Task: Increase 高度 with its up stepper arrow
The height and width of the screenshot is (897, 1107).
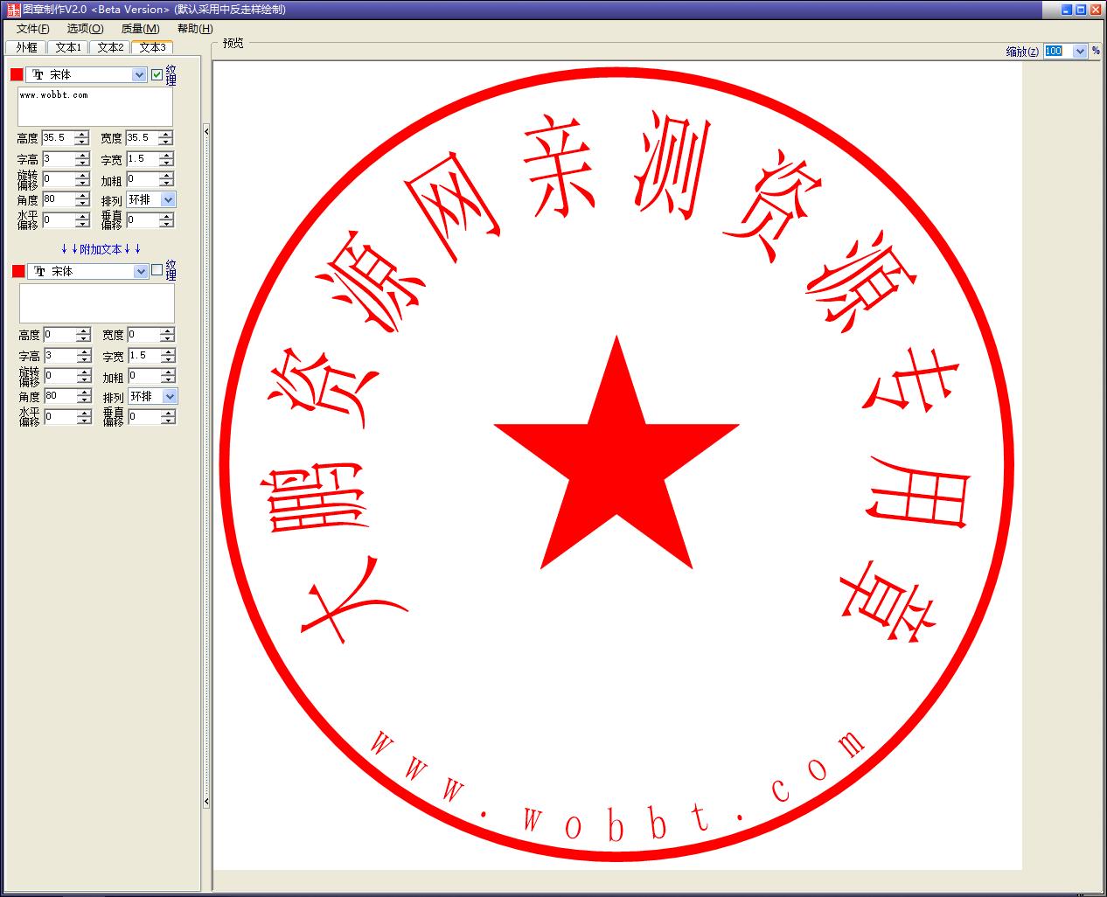Action: click(x=84, y=133)
